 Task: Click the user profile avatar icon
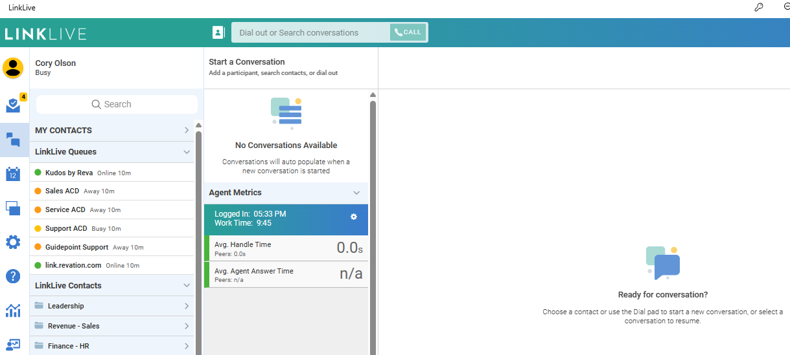(x=13, y=68)
